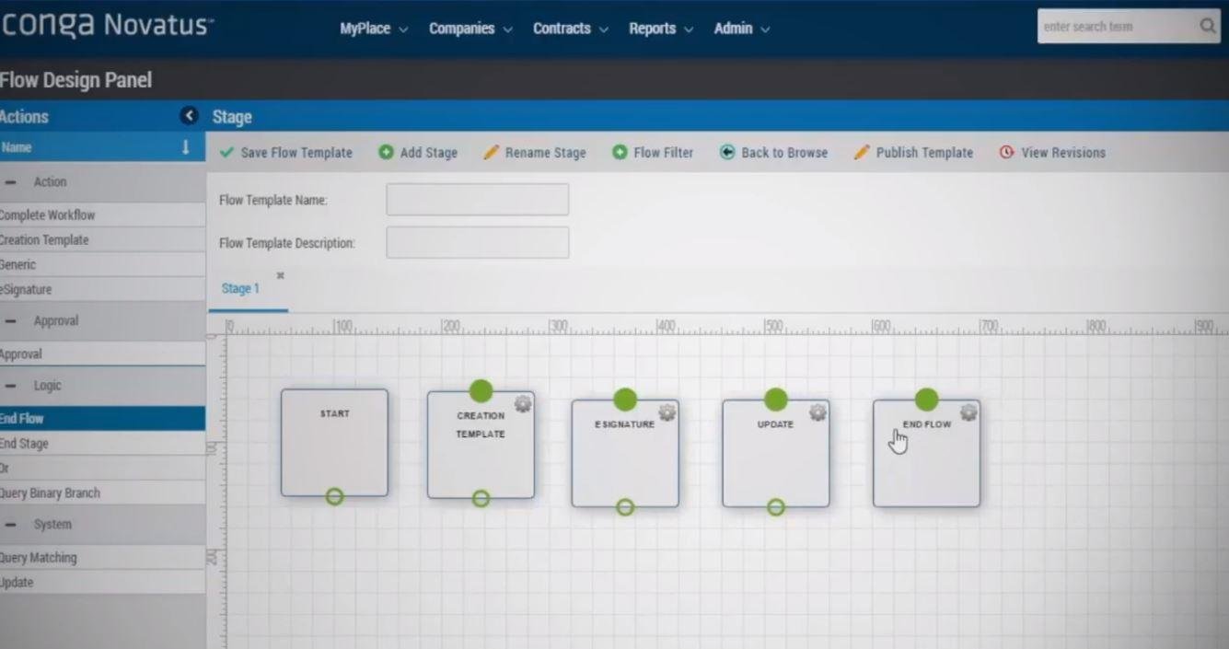Open End Flow node's gear settings

tap(968, 412)
